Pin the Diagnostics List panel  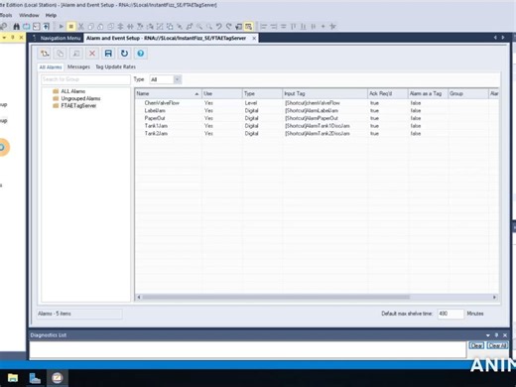496,335
